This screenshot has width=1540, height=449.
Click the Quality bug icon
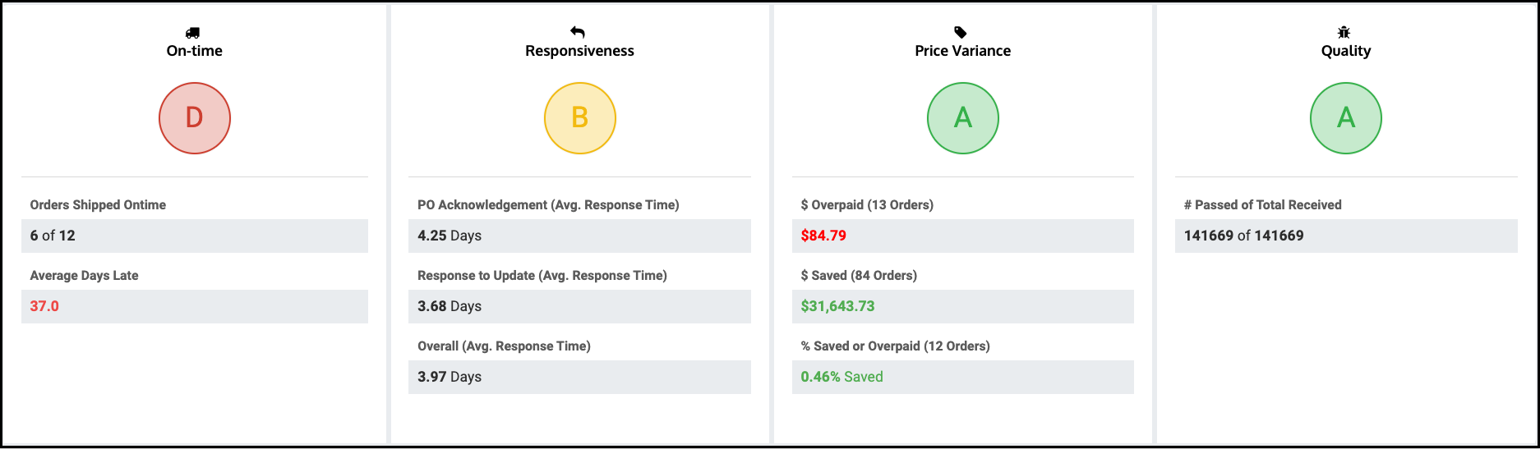click(x=1344, y=32)
